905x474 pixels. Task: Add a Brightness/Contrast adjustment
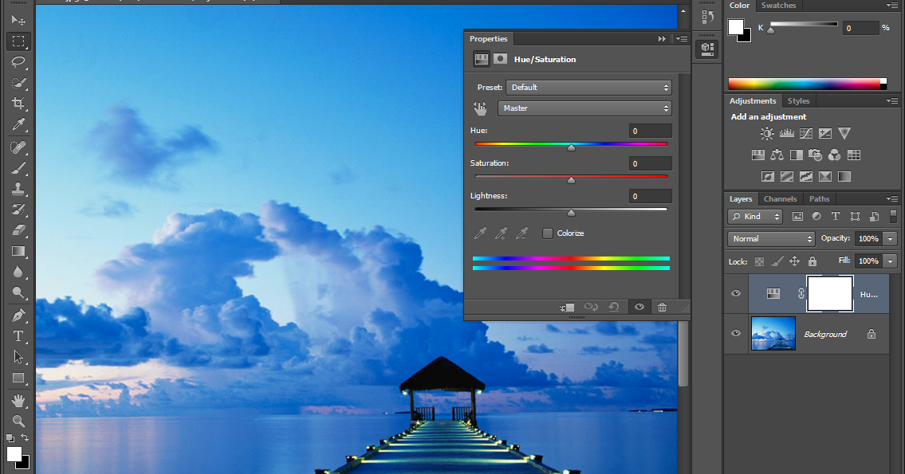[767, 134]
